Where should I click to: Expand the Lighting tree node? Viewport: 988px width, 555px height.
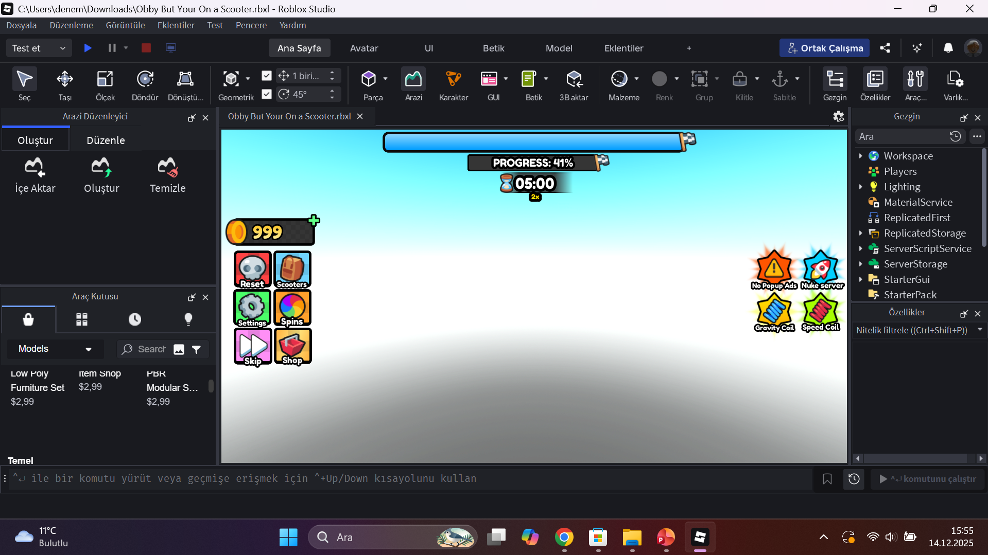pos(860,187)
